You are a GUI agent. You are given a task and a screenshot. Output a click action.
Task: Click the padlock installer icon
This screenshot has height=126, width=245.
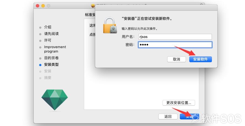click(x=110, y=25)
